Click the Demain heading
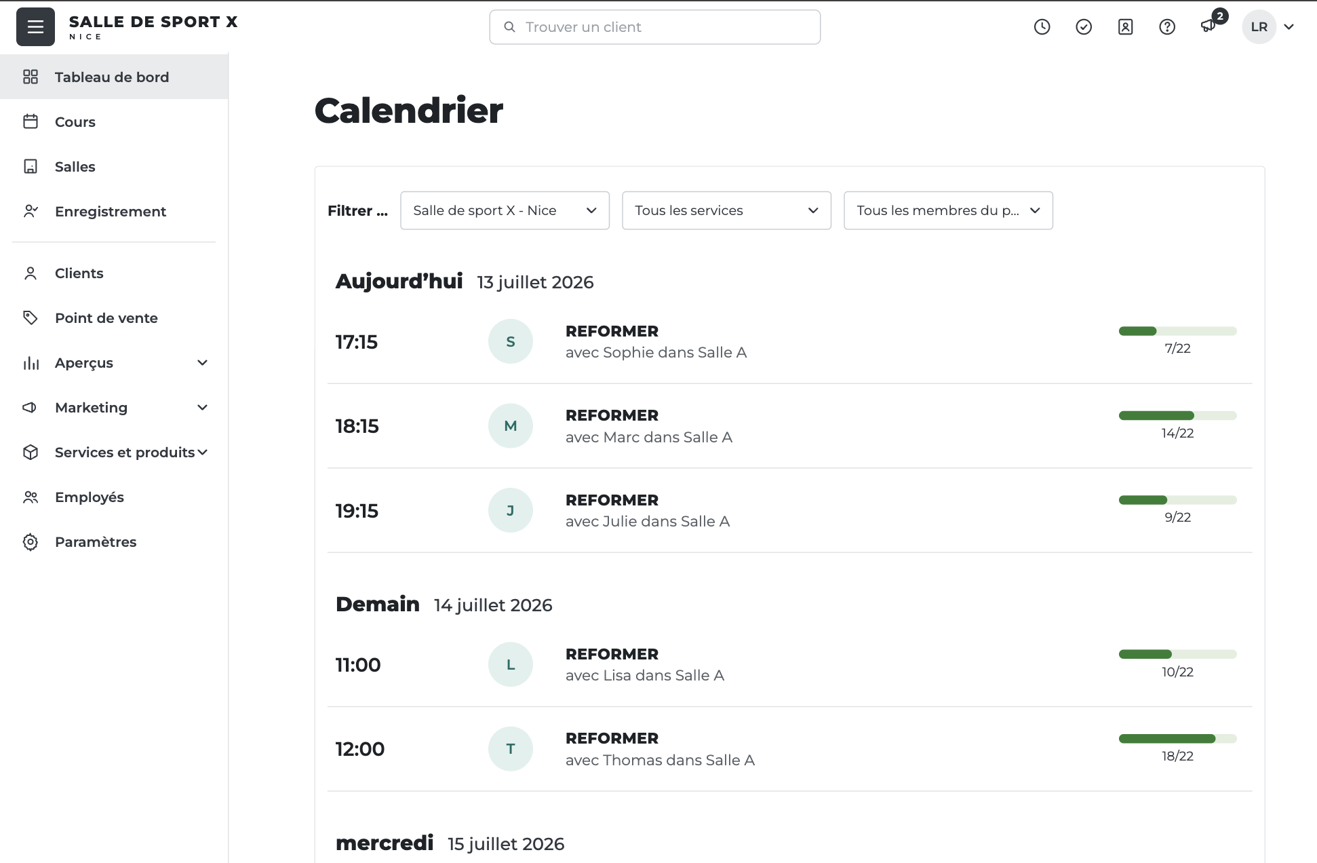 point(378,604)
